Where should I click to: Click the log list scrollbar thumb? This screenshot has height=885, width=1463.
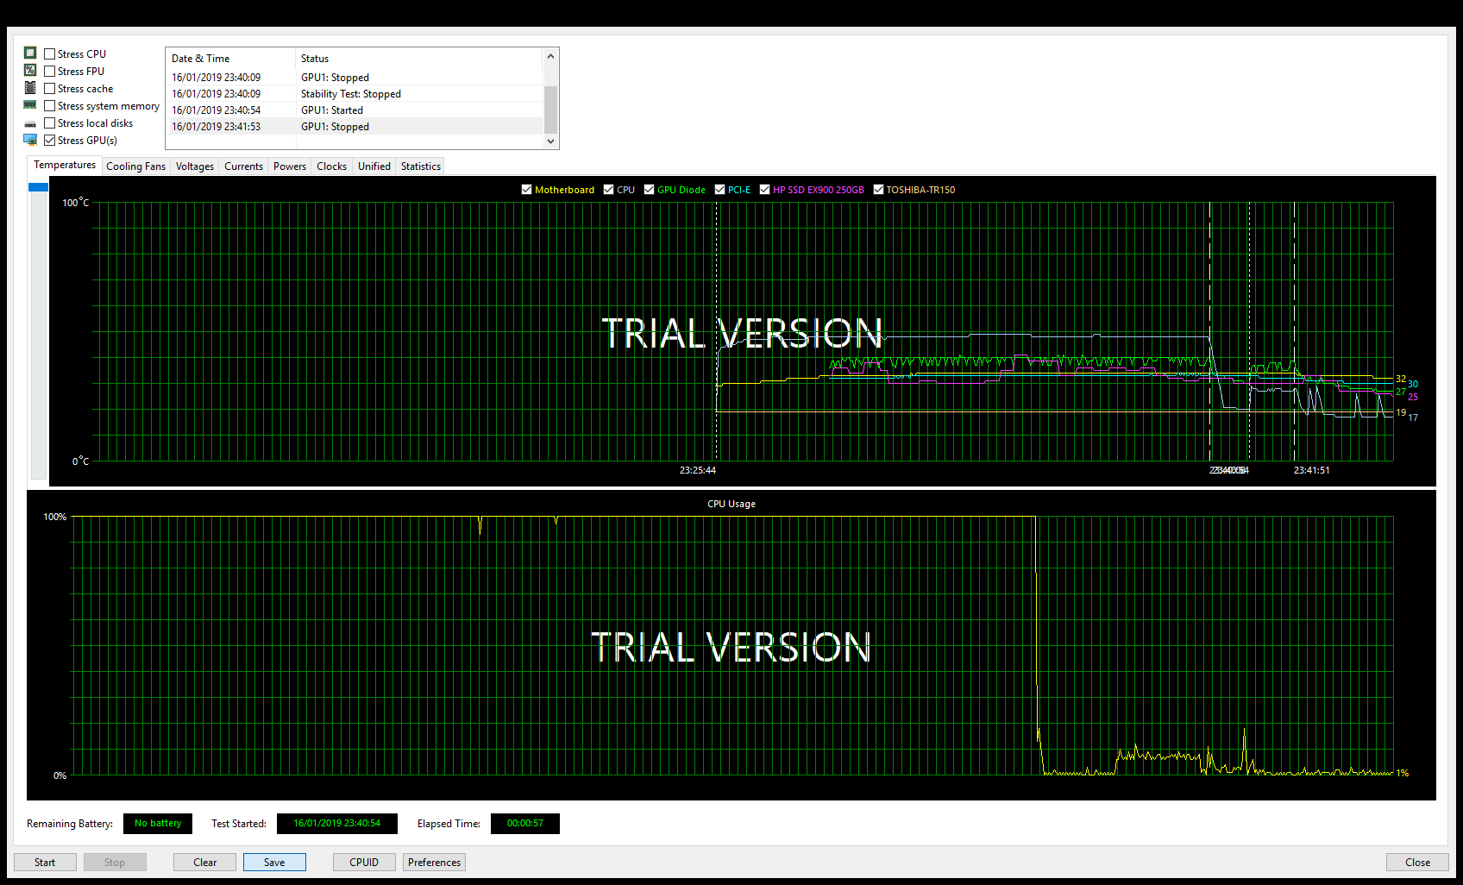click(551, 110)
